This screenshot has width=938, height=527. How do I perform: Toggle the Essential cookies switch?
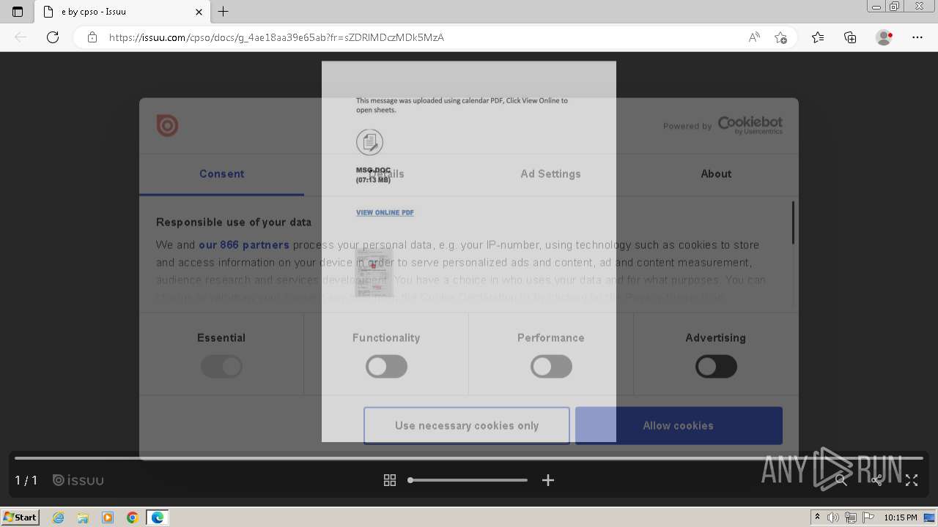pyautogui.click(x=221, y=367)
